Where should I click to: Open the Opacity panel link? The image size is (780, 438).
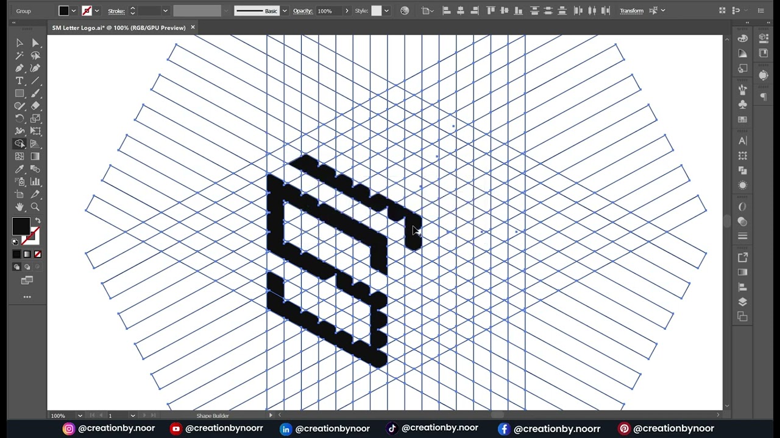click(303, 11)
